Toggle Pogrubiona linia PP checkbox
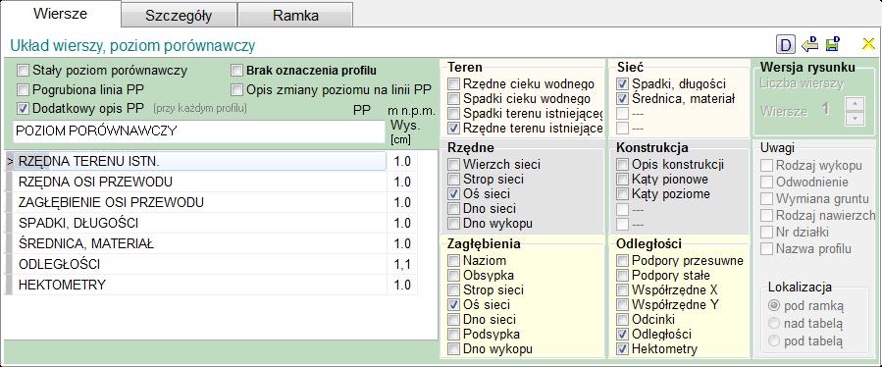The width and height of the screenshot is (882, 367). tap(23, 89)
